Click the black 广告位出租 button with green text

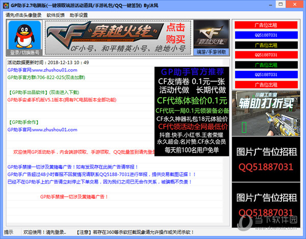(266, 65)
